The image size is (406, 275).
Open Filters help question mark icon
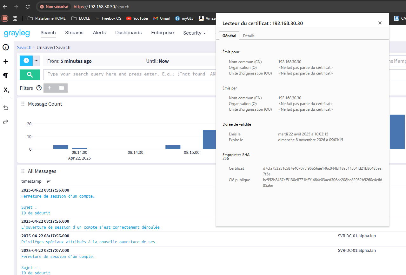pos(39,88)
